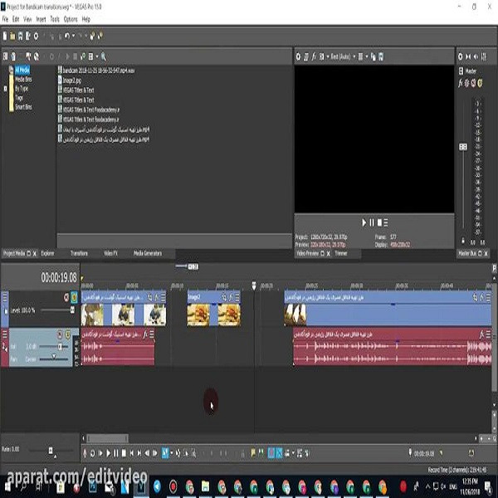Toggle Mute on the video track header
The height and width of the screenshot is (498, 498).
(x=66, y=297)
